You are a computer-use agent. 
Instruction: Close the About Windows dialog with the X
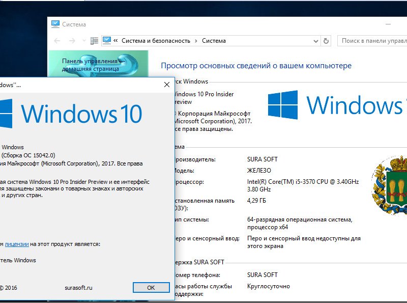[167, 85]
